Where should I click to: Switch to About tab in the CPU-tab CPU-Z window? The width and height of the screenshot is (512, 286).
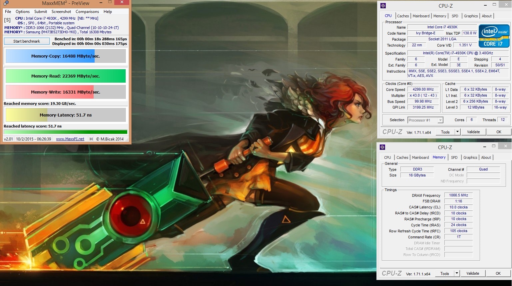click(487, 16)
